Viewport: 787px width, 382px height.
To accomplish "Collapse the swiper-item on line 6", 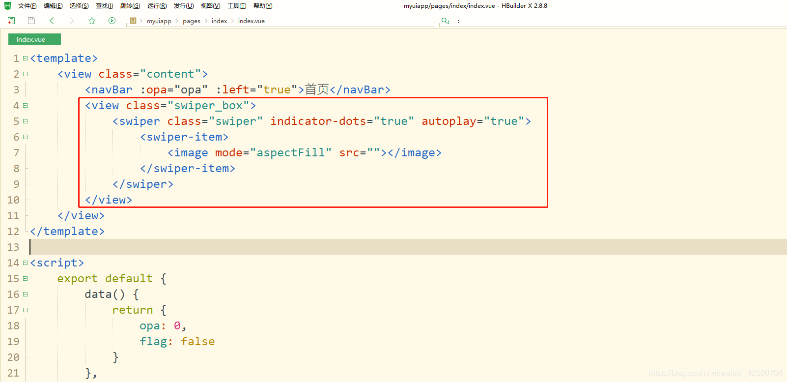I will tap(26, 137).
